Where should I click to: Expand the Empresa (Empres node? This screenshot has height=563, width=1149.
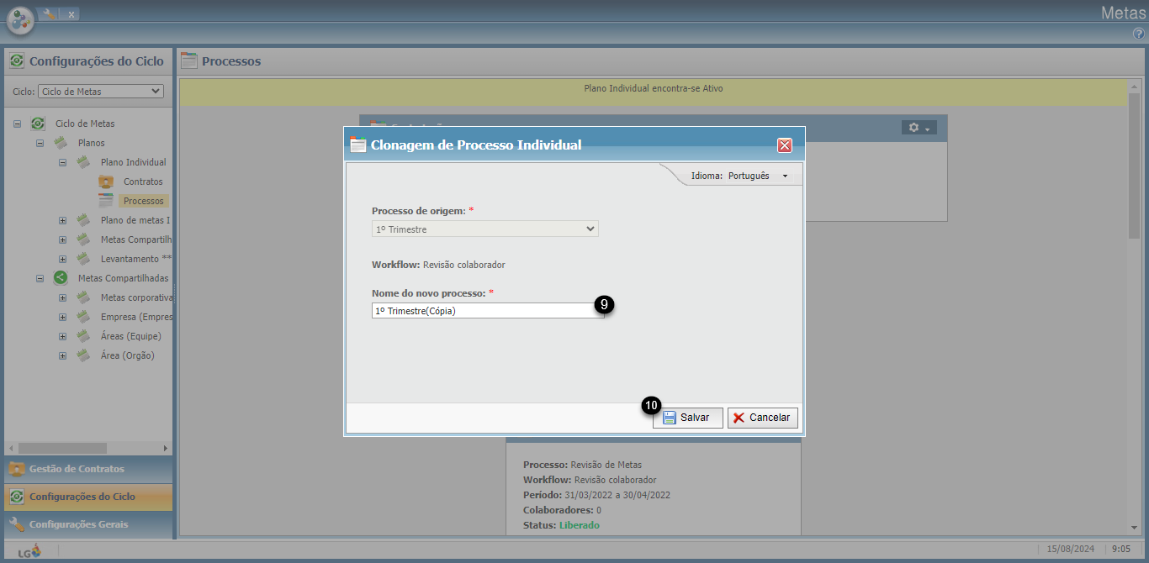click(x=62, y=317)
